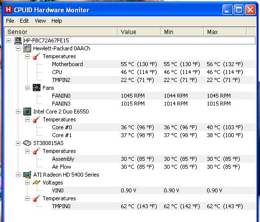
Task: Collapse the HP-FBC72A67FE15 root node
Action: click(8, 40)
